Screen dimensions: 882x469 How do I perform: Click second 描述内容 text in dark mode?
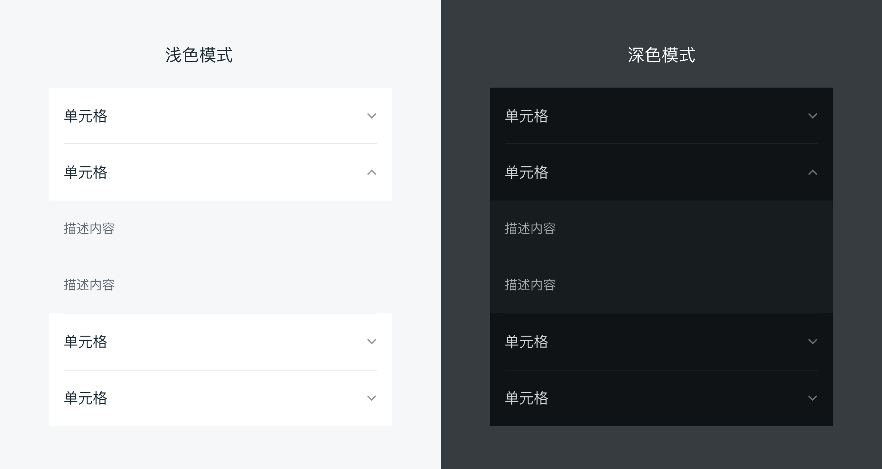pyautogui.click(x=530, y=285)
